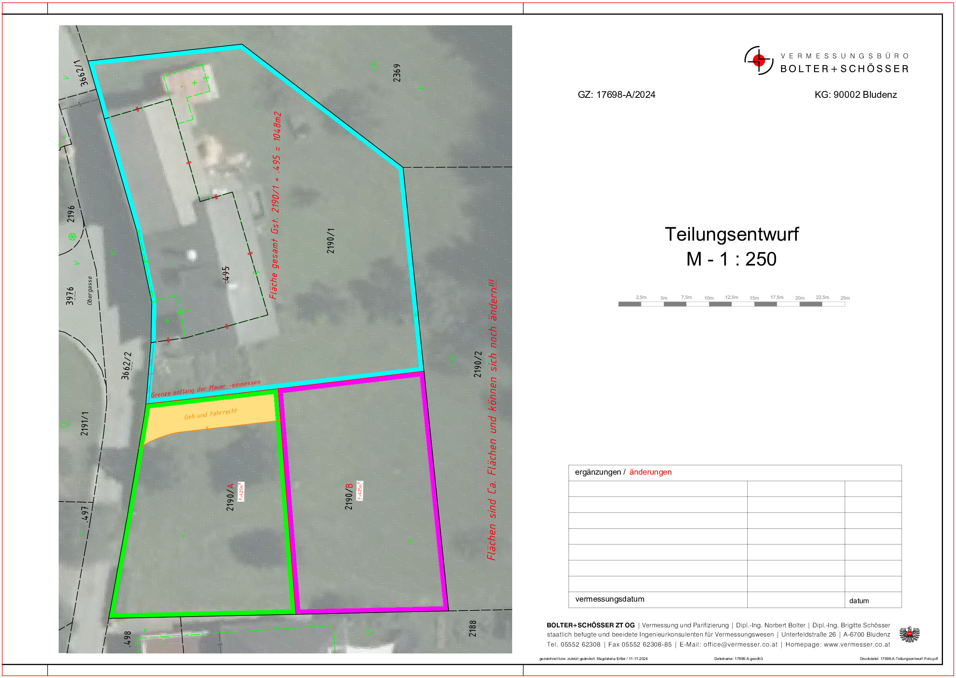Viewport: 956px width, 678px height.
Task: Click the vermessungsdatum table cell
Action: coord(658,599)
